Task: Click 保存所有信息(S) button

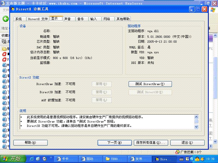Action: click(x=151, y=143)
